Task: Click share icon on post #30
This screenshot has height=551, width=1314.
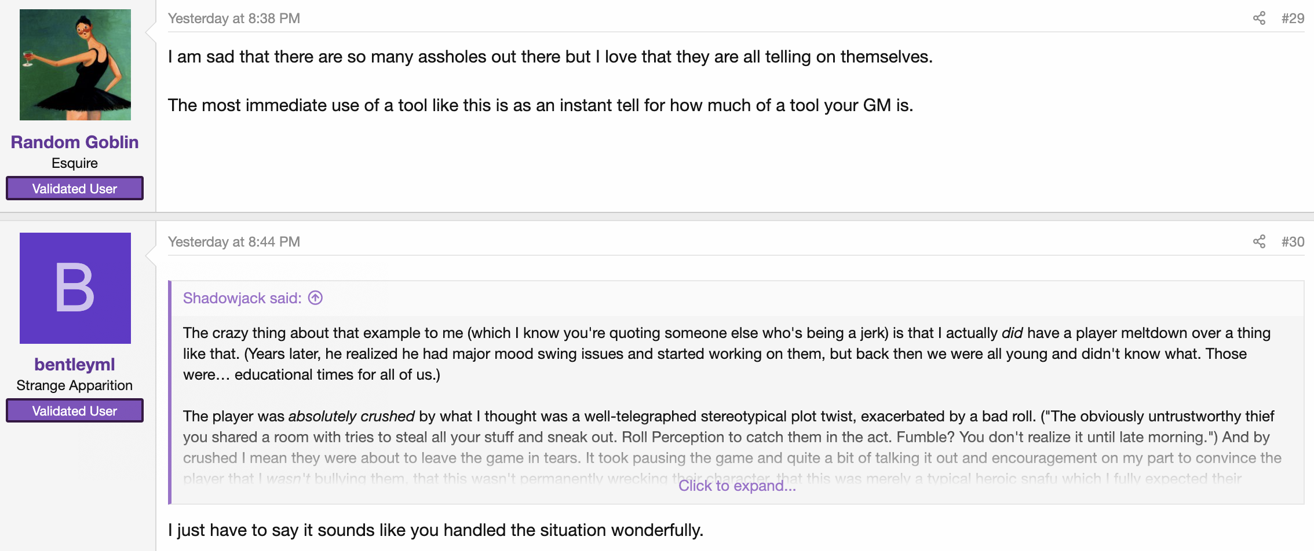Action: tap(1259, 241)
